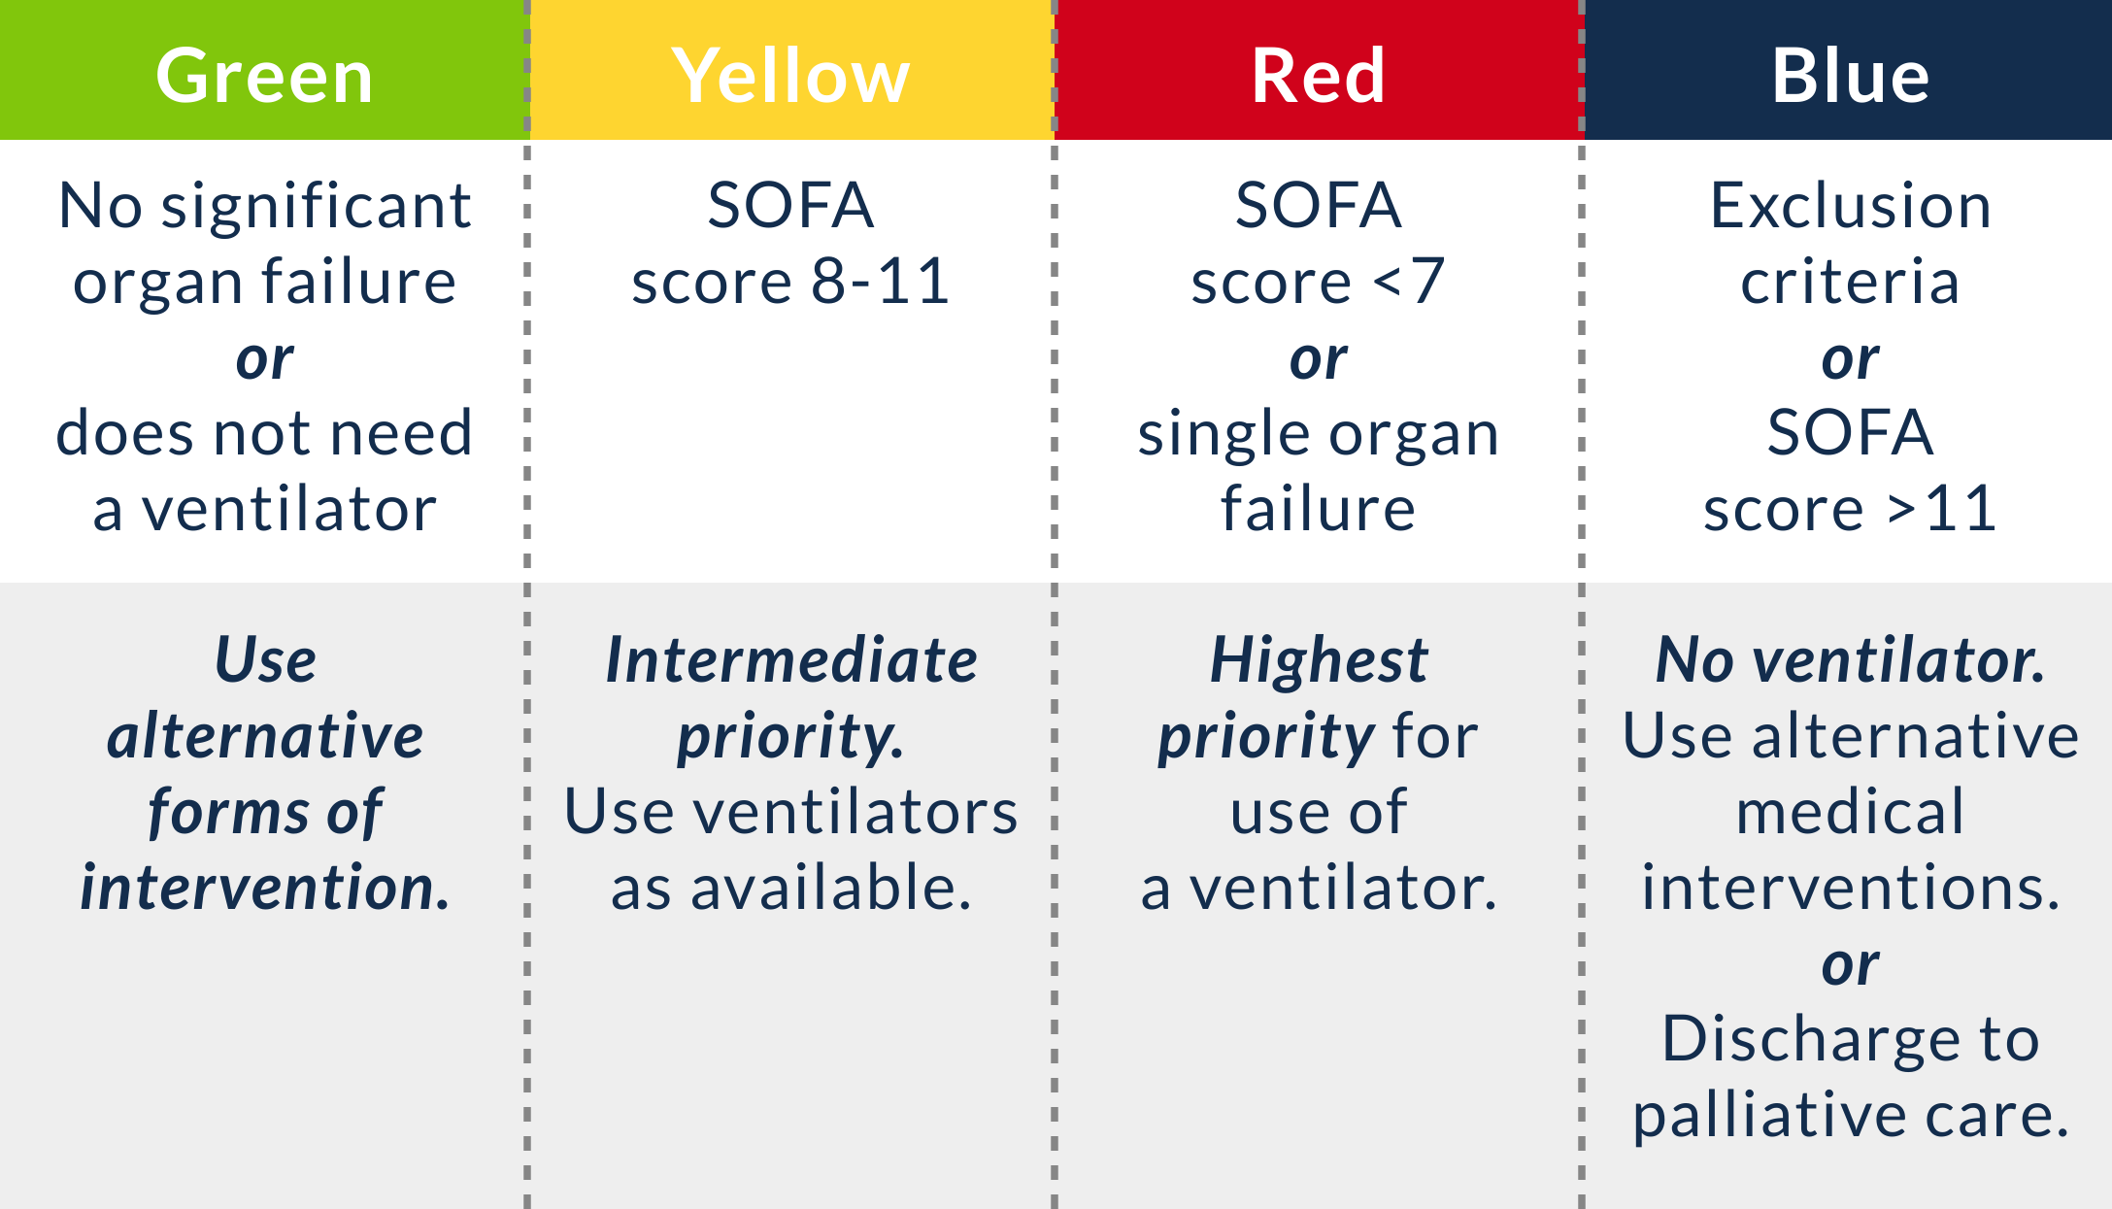Select 'does not need a ventilator' text
This screenshot has height=1209, width=2112.
coord(264,470)
